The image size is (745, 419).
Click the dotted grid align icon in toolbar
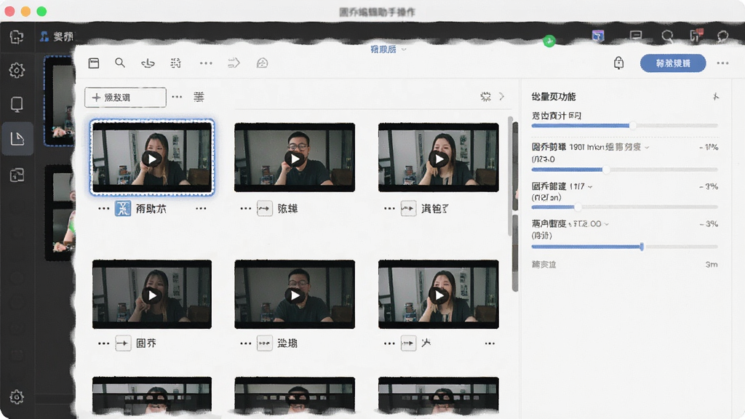click(x=176, y=63)
